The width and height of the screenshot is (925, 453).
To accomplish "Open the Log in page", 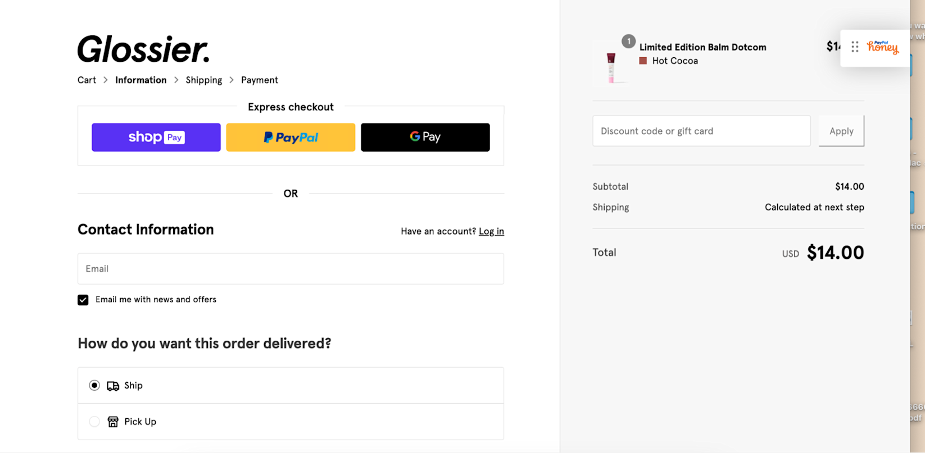I will [491, 231].
